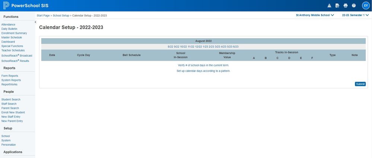This screenshot has height=158, width=372.
Task: Select Student Search under People
Action: point(11,99)
